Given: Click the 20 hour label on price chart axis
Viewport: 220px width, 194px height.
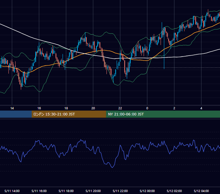Looking at the screenshot, I should pyautogui.click(x=93, y=108).
